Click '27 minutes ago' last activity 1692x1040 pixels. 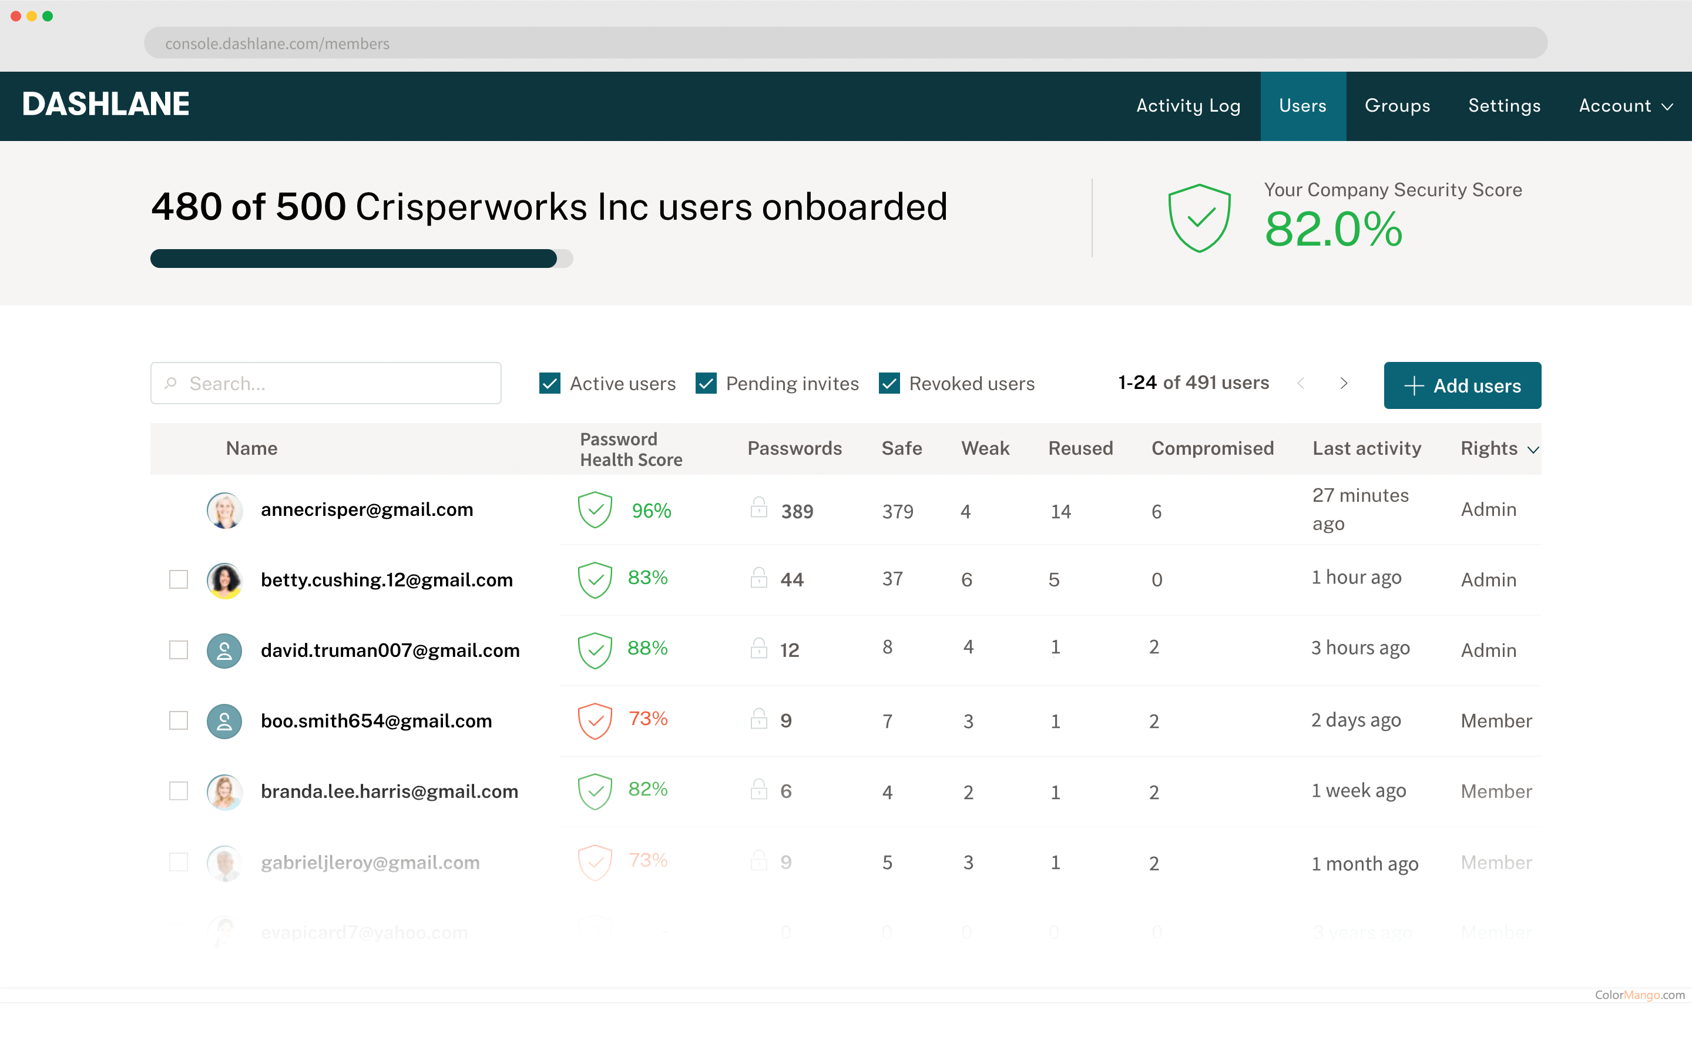pos(1360,509)
